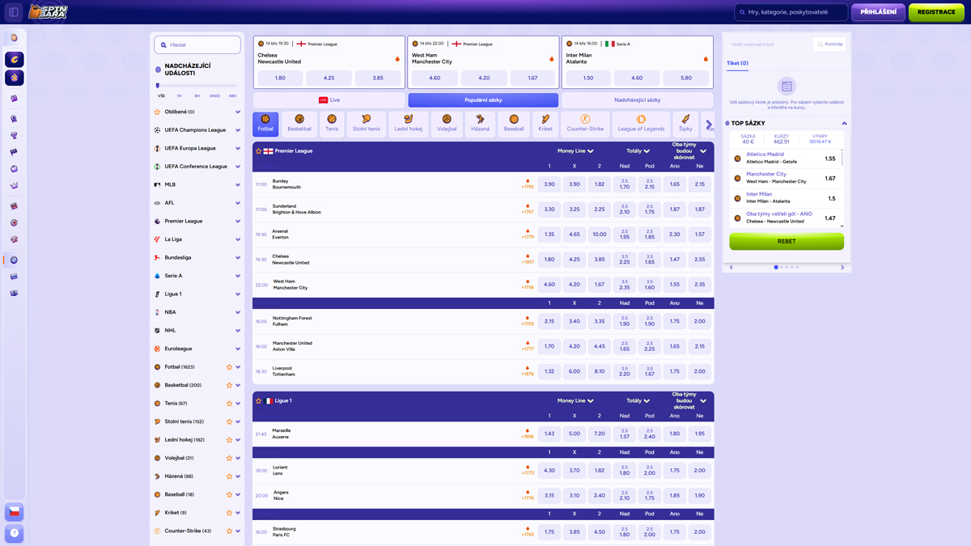Click the green REBET button
971x546 pixels.
coord(786,241)
